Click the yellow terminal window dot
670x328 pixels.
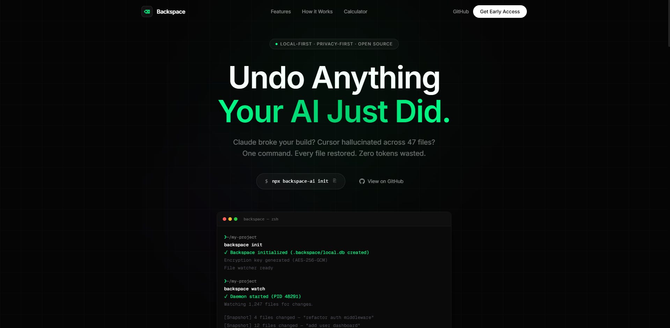(x=230, y=219)
